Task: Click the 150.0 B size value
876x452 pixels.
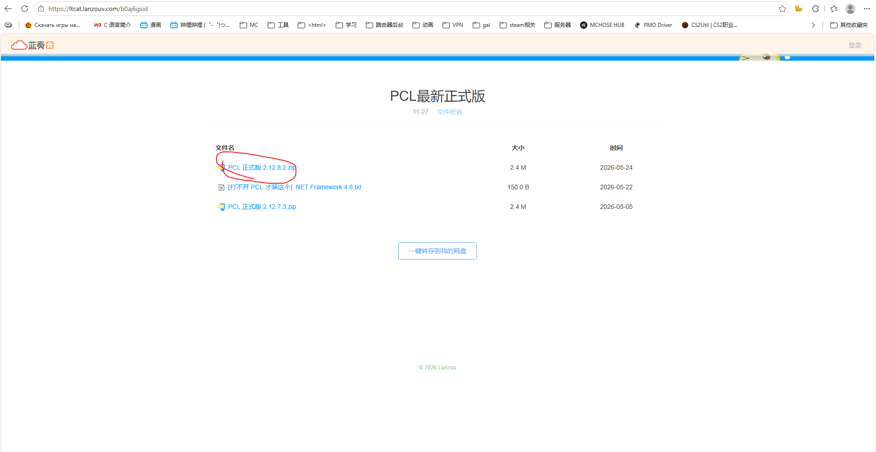Action: tap(518, 187)
